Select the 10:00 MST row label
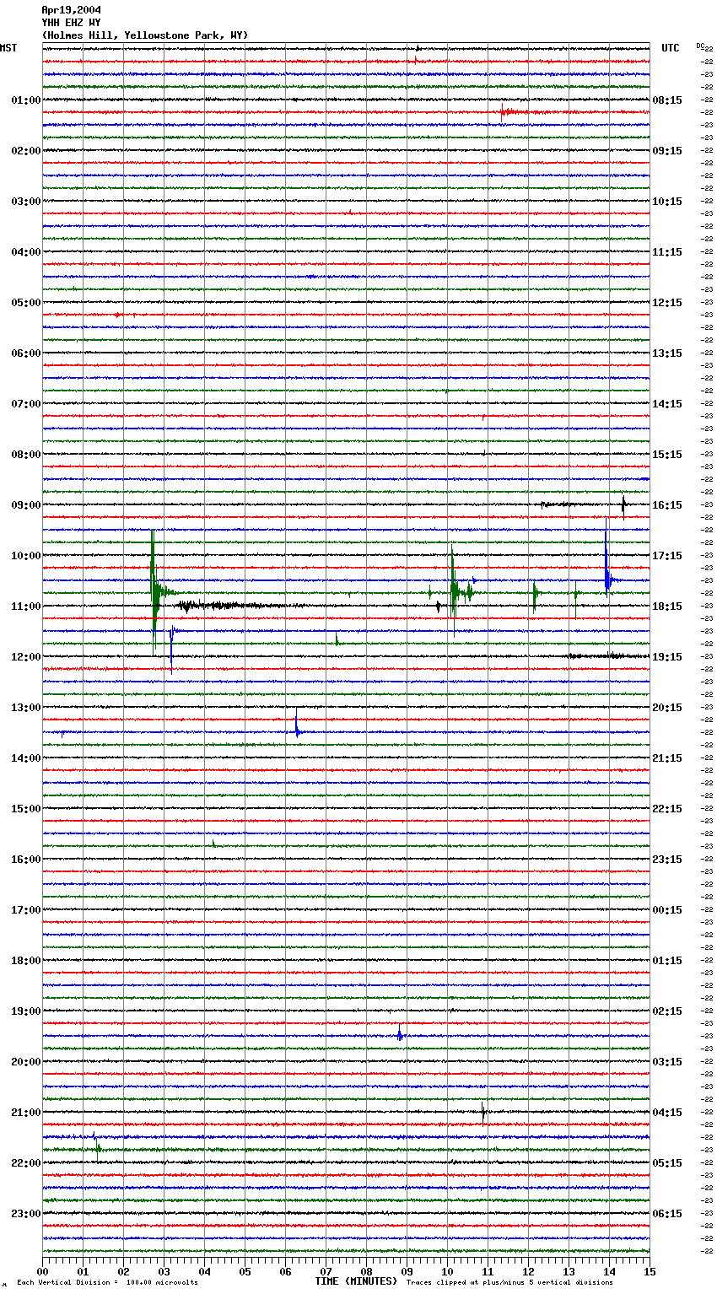 [x=25, y=556]
